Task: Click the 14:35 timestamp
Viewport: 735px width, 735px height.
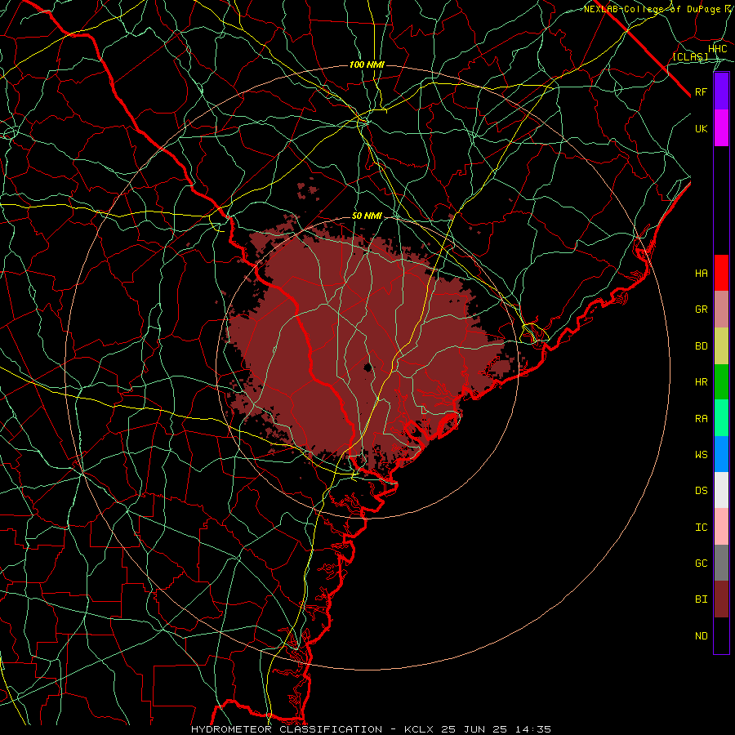Action: point(534,729)
